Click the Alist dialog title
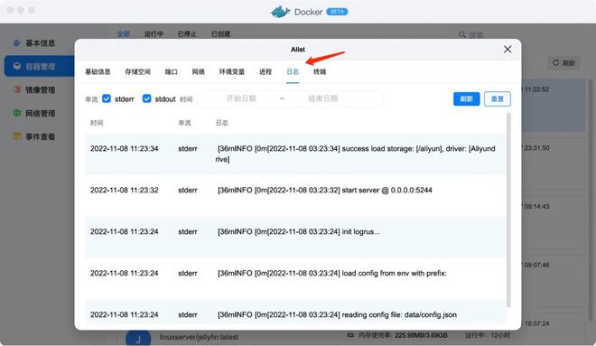The image size is (596, 346). [x=298, y=50]
